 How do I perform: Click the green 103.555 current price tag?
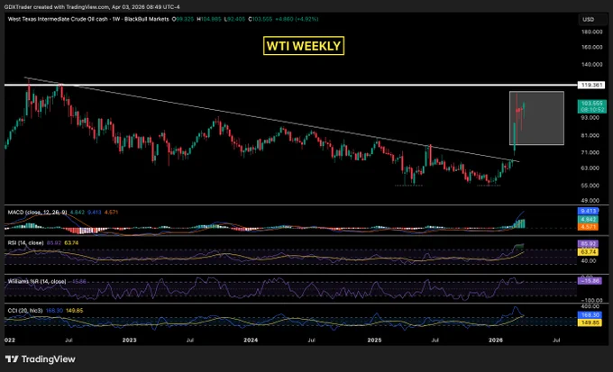(592, 106)
